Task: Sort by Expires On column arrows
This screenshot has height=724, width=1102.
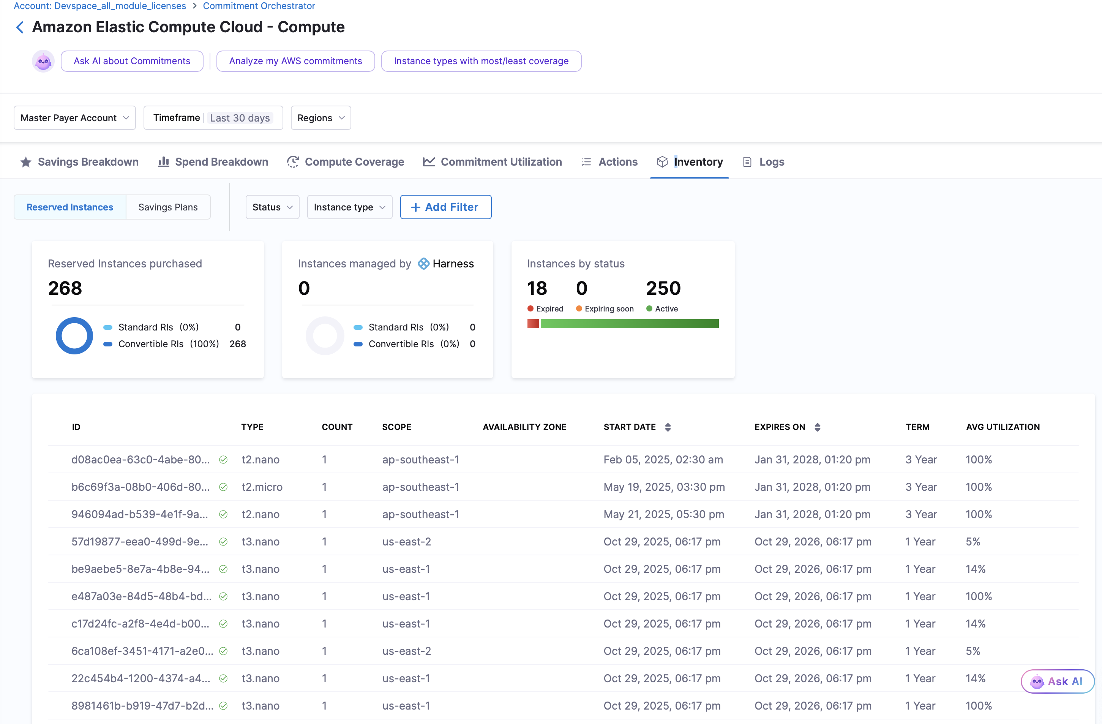Action: tap(817, 427)
